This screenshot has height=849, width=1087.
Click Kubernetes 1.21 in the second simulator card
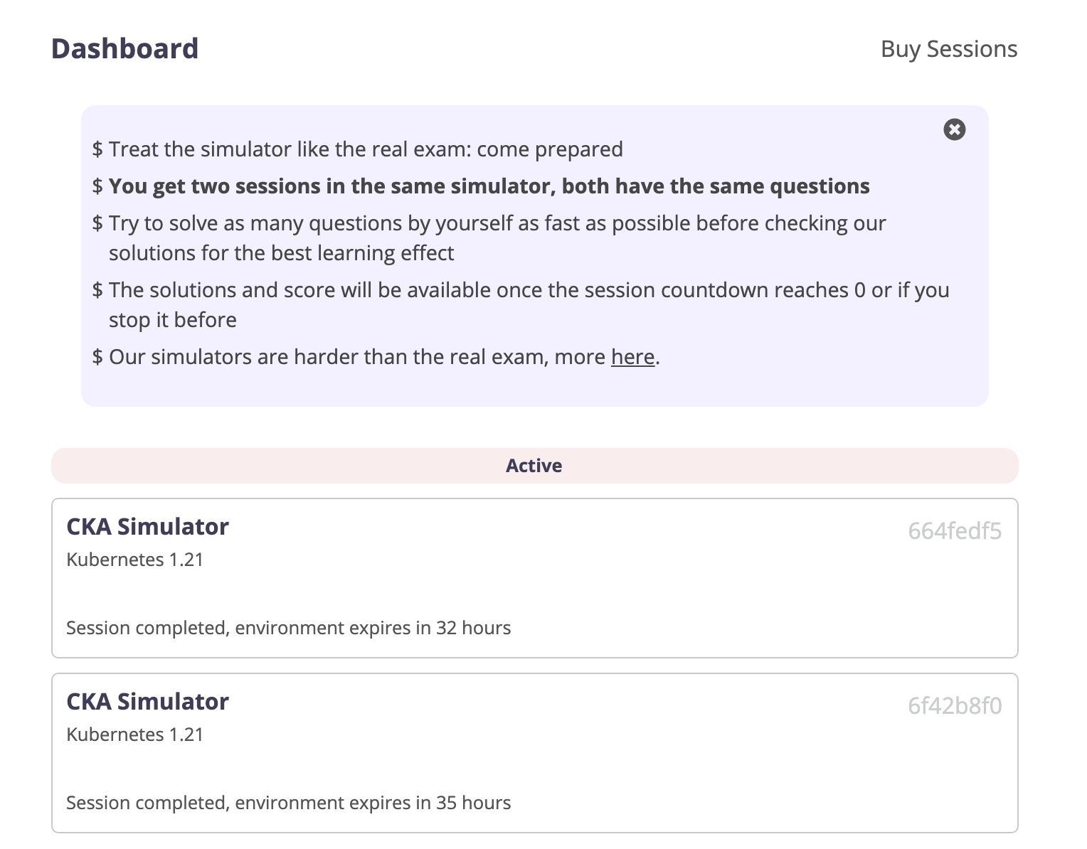(x=135, y=735)
